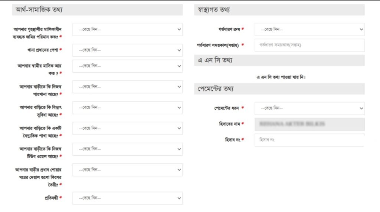This screenshot has width=380, height=212.
Task: Open the পেমেন্টের ধরন dropdown
Action: click(309, 108)
